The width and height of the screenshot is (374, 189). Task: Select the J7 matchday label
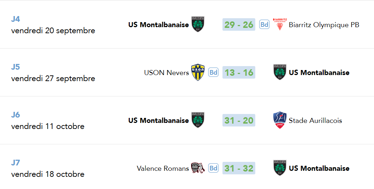pyautogui.click(x=15, y=163)
